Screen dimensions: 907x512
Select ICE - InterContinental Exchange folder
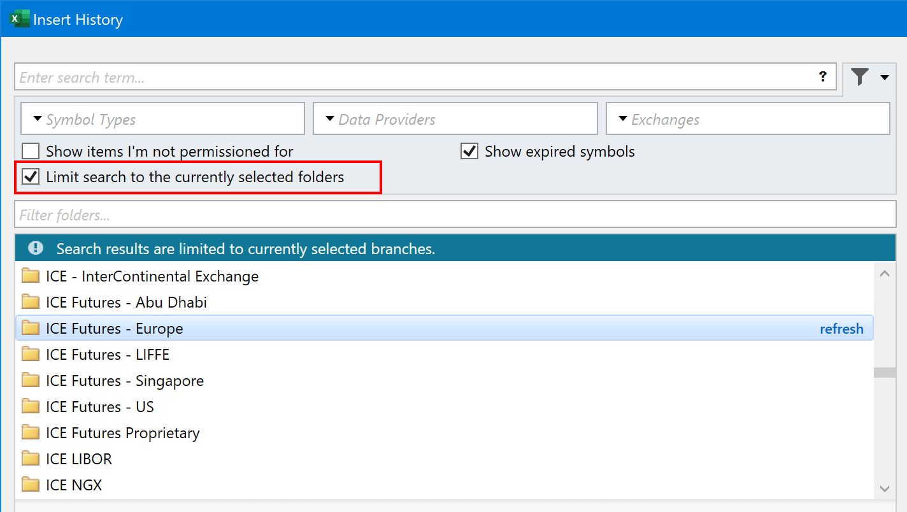(x=444, y=276)
